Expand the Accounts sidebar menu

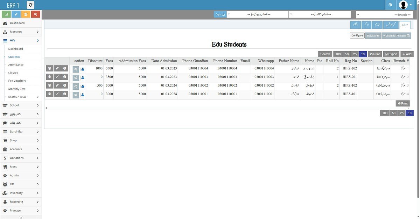(21, 149)
